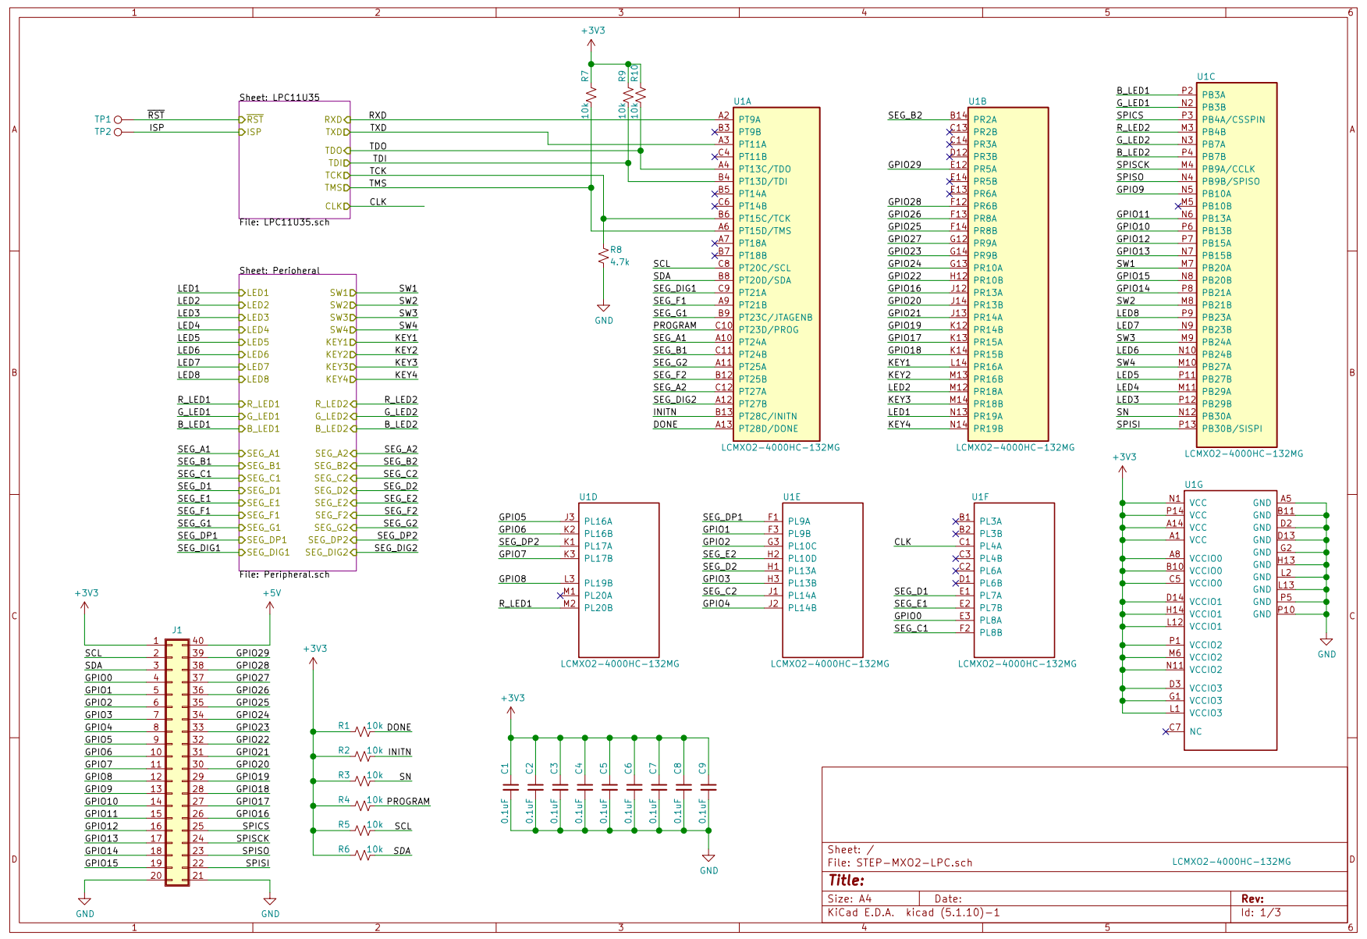Viewport: 1367px width, 939px height.
Task: Select the U1E FPGA unit body
Action: point(822,580)
